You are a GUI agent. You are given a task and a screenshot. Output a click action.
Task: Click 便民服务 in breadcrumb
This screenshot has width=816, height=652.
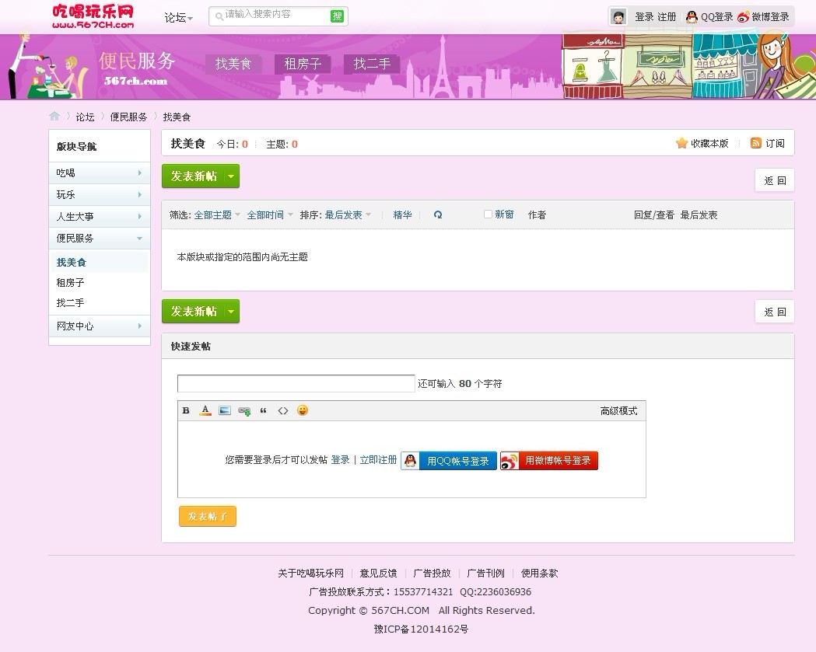click(128, 117)
